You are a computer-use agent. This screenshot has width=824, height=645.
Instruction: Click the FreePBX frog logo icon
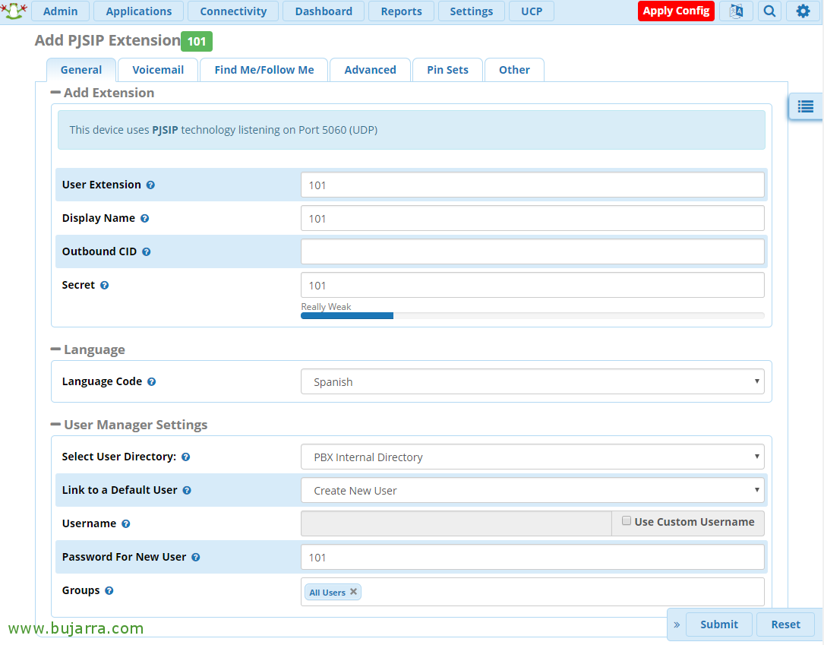click(14, 11)
